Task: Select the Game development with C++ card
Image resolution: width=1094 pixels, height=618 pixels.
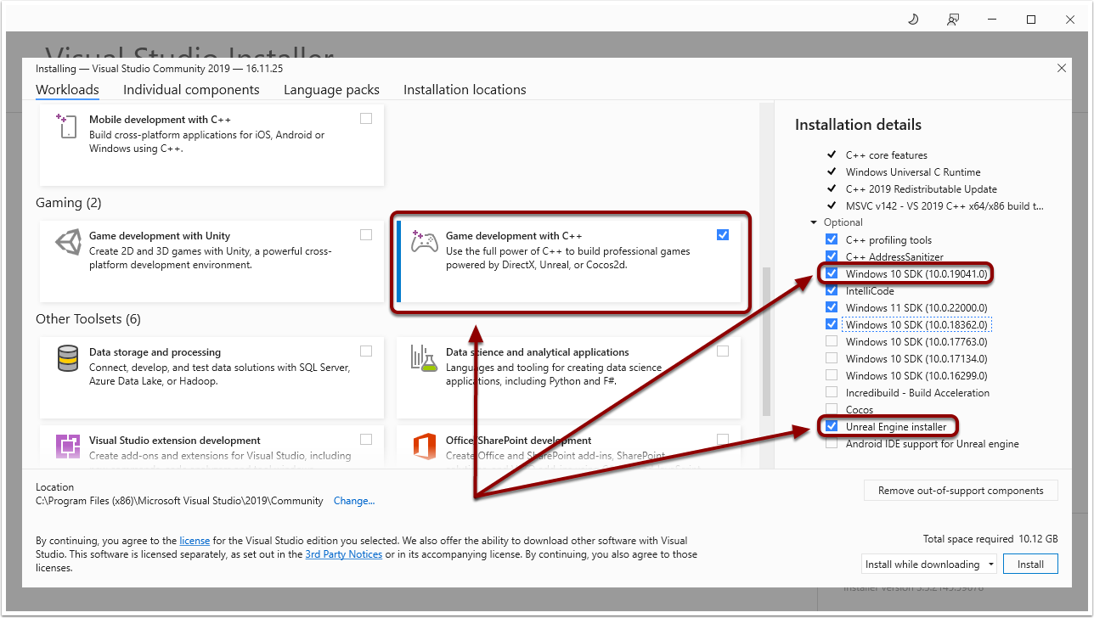Action: click(571, 262)
